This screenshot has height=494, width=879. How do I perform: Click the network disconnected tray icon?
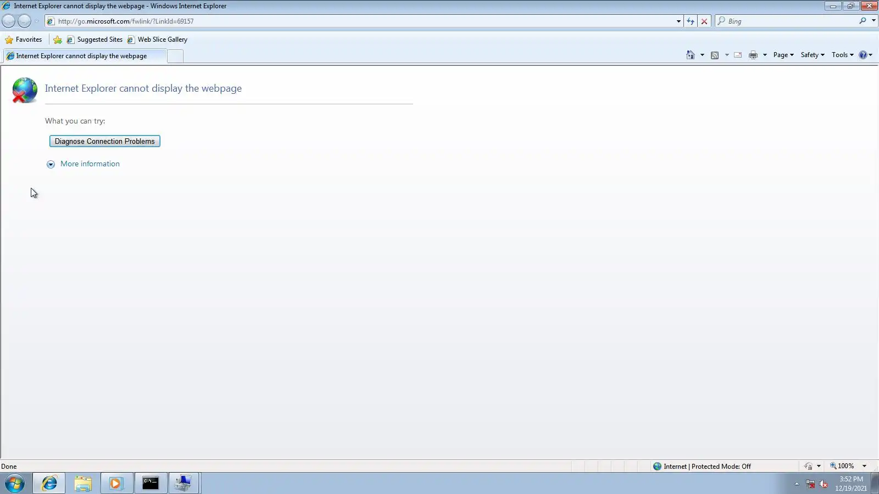click(x=810, y=484)
